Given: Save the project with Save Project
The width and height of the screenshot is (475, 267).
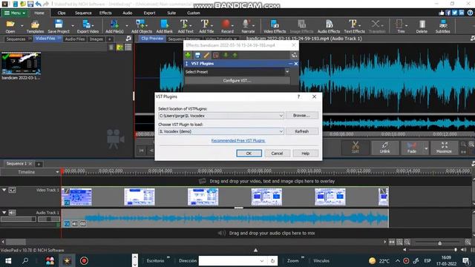Looking at the screenshot, I should tap(59, 27).
